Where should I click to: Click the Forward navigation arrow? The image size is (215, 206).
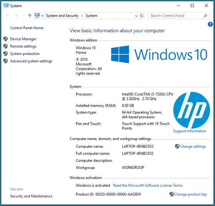pos(16,16)
